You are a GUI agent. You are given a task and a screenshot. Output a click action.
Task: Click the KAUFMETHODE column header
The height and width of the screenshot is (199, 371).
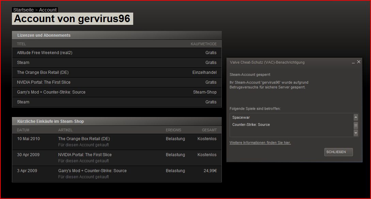point(203,44)
